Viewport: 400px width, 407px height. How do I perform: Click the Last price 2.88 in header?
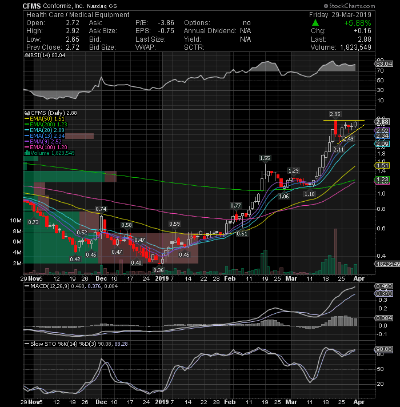pyautogui.click(x=365, y=39)
